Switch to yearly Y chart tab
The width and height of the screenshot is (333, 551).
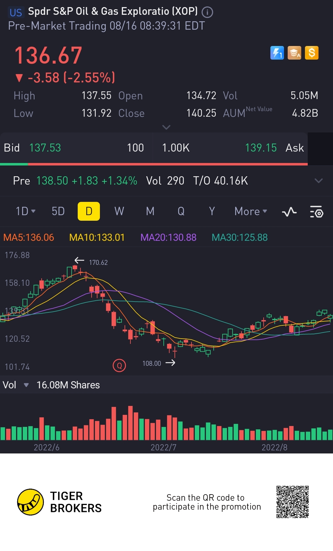(x=212, y=211)
